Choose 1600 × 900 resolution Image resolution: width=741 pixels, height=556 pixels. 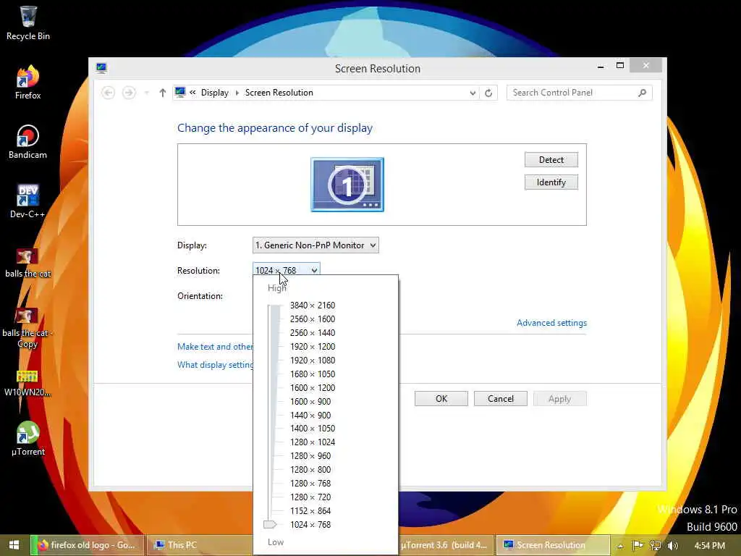coord(310,401)
